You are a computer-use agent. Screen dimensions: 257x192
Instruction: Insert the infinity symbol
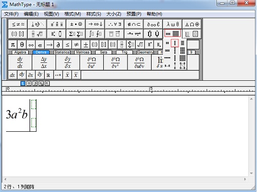31,45
